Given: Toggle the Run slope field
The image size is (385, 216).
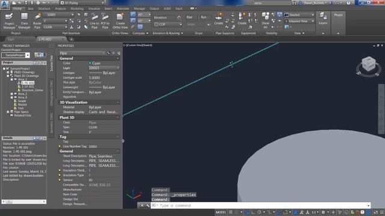Looking at the screenshot, I should click(x=205, y=17).
